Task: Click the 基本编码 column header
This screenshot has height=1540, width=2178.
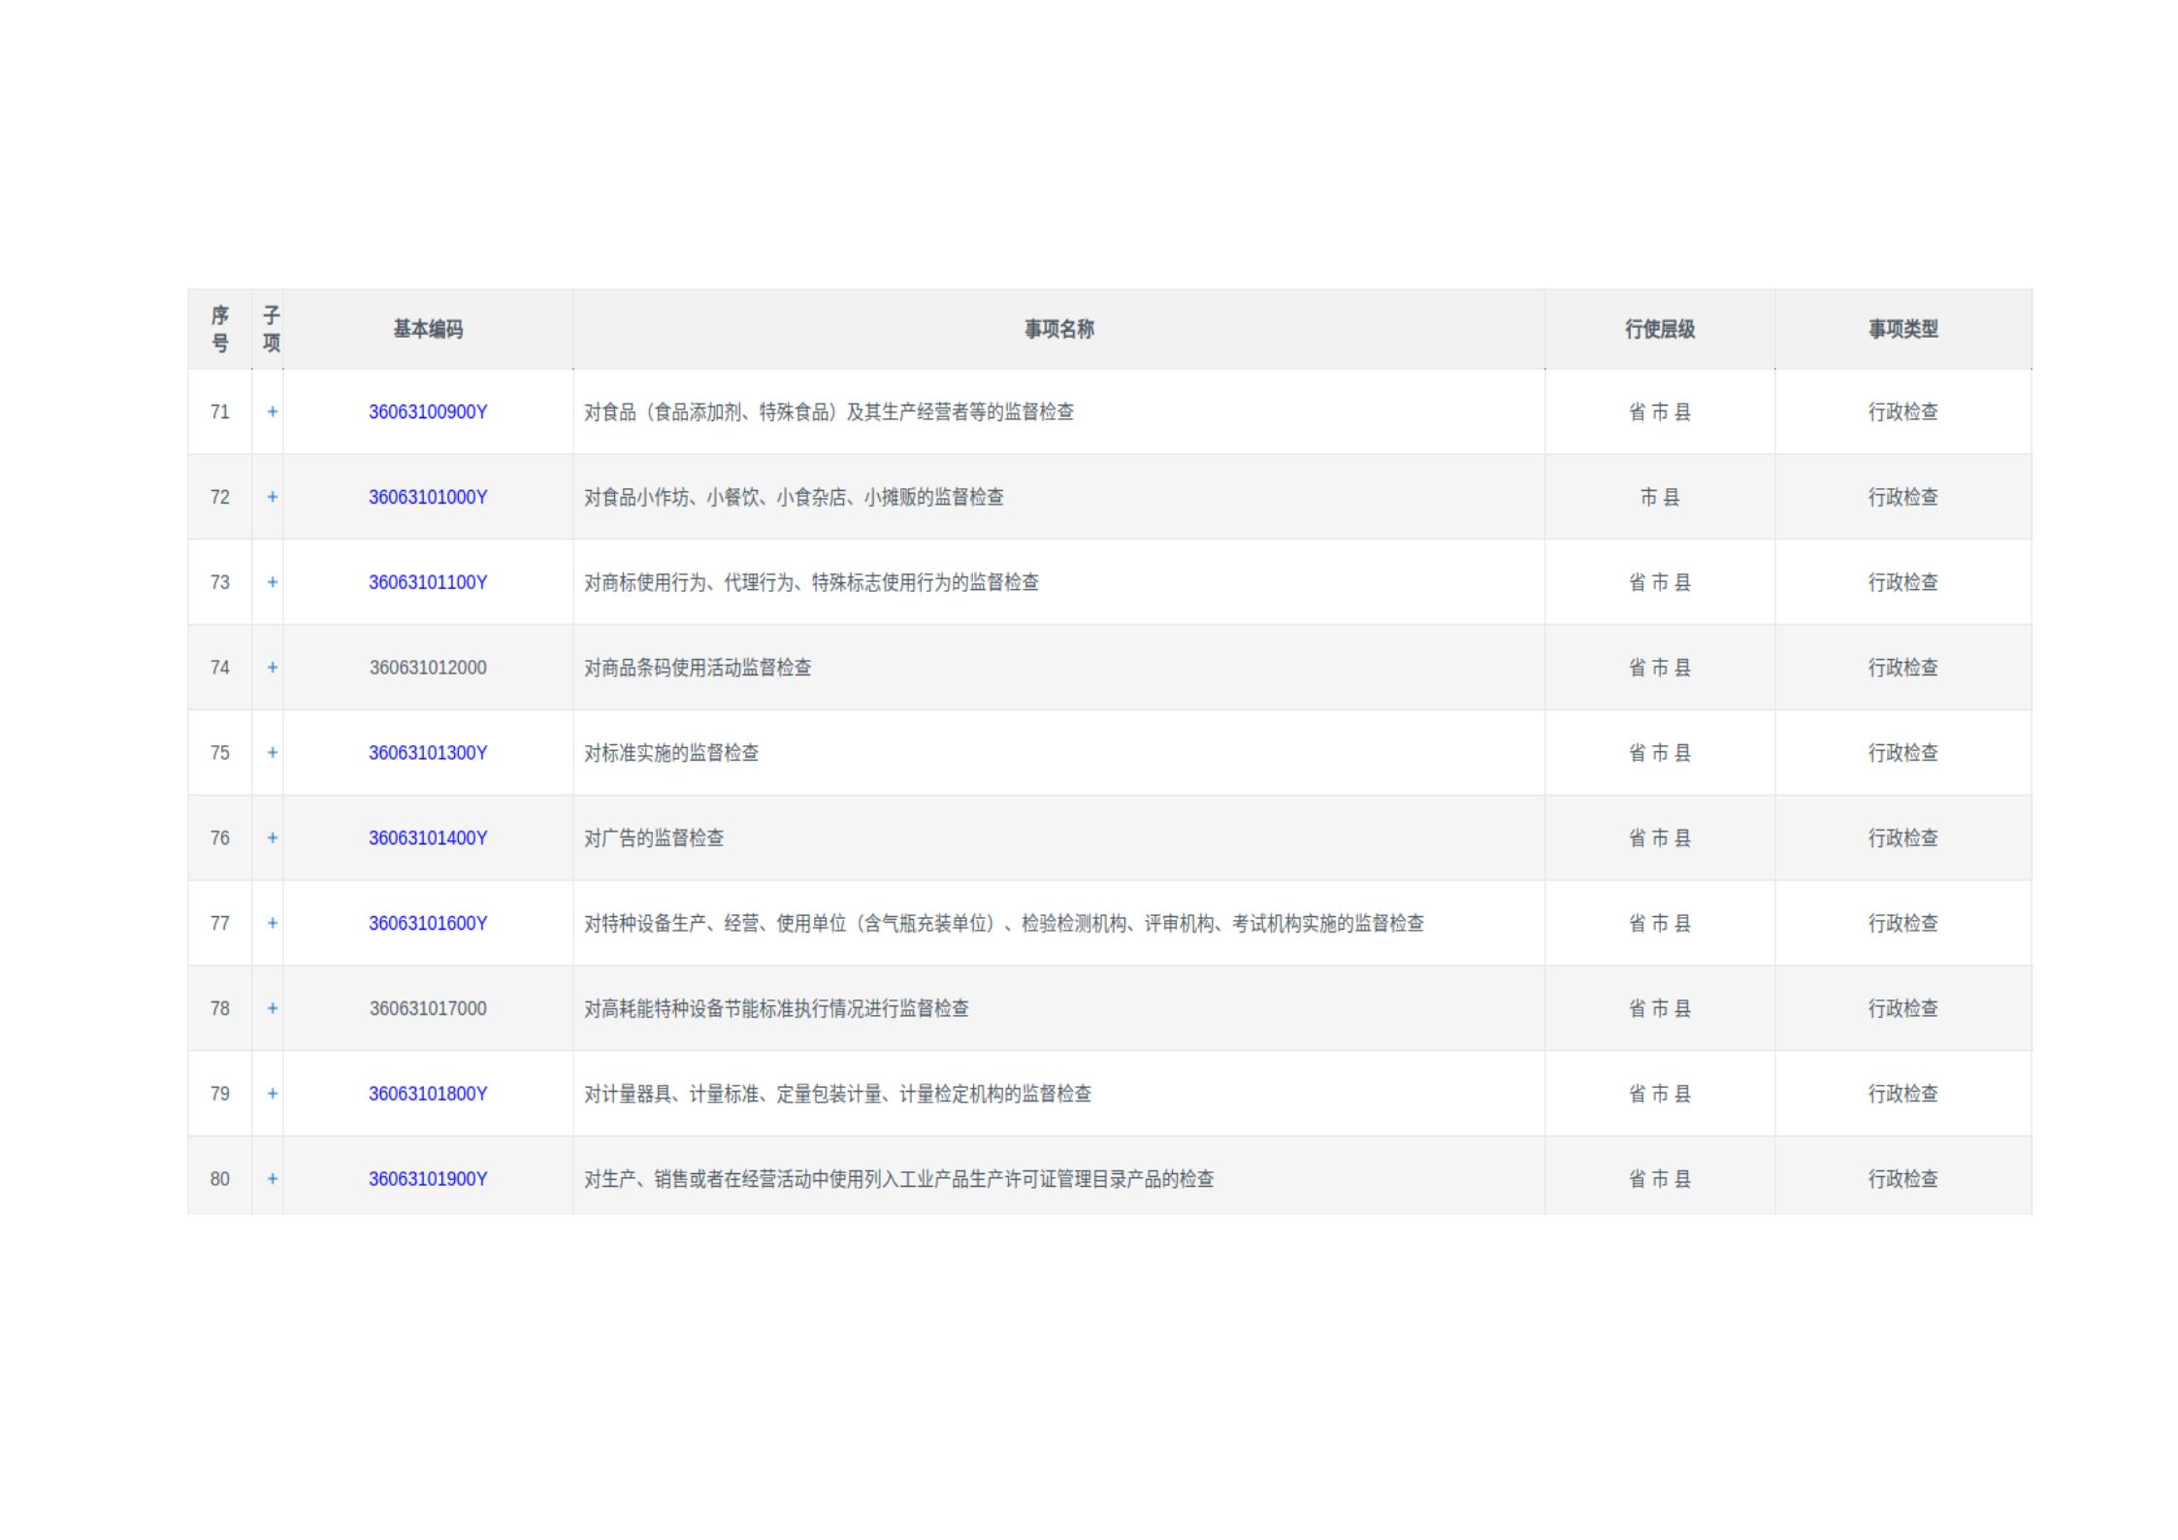Action: (x=428, y=329)
